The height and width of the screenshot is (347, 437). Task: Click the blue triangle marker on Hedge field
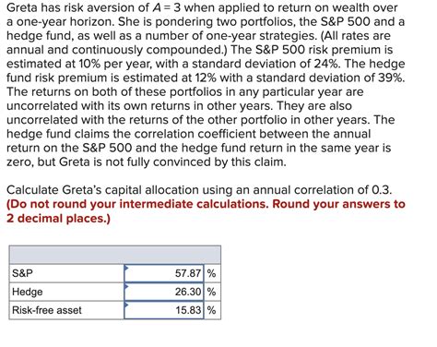pyautogui.click(x=126, y=286)
